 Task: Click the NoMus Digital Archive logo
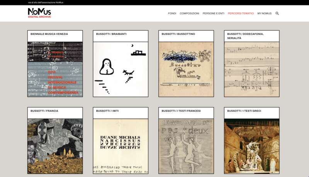[x=39, y=13]
